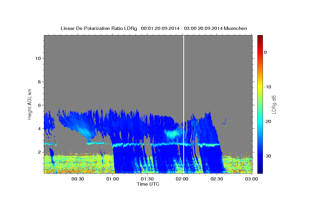Click the 02:30 time tick label
Viewport: 312px width, 208px height.
(217, 179)
